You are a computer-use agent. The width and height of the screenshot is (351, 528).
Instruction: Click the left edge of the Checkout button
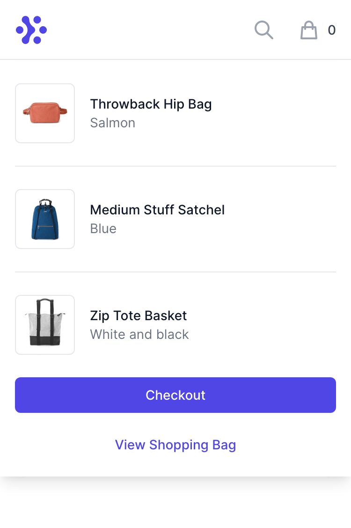20,395
